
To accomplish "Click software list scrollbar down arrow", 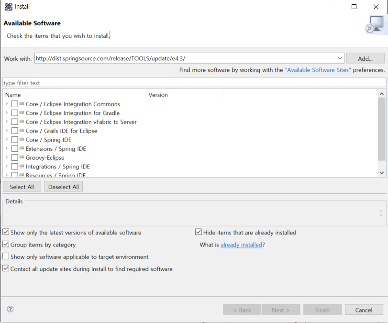I will (x=382, y=173).
